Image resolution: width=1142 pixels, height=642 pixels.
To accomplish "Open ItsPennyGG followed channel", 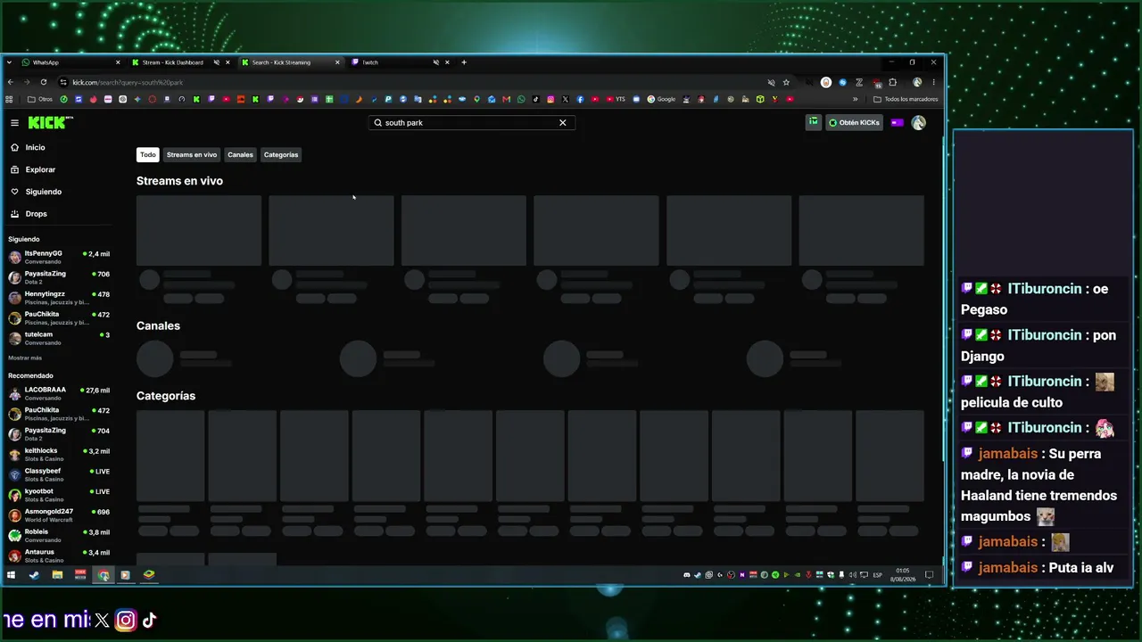I will click(x=59, y=257).
